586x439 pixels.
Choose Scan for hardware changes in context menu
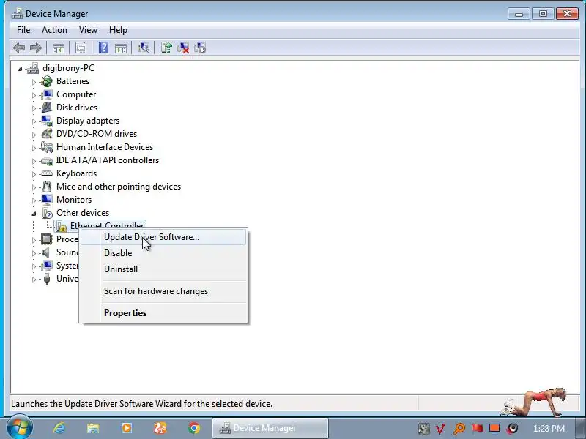(163, 291)
